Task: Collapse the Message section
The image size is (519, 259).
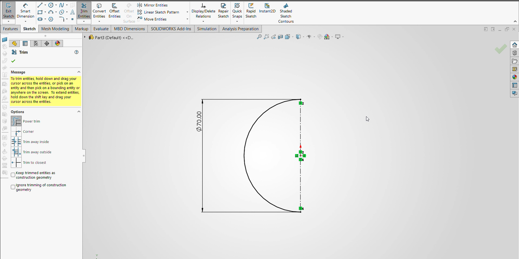Action: (79, 72)
